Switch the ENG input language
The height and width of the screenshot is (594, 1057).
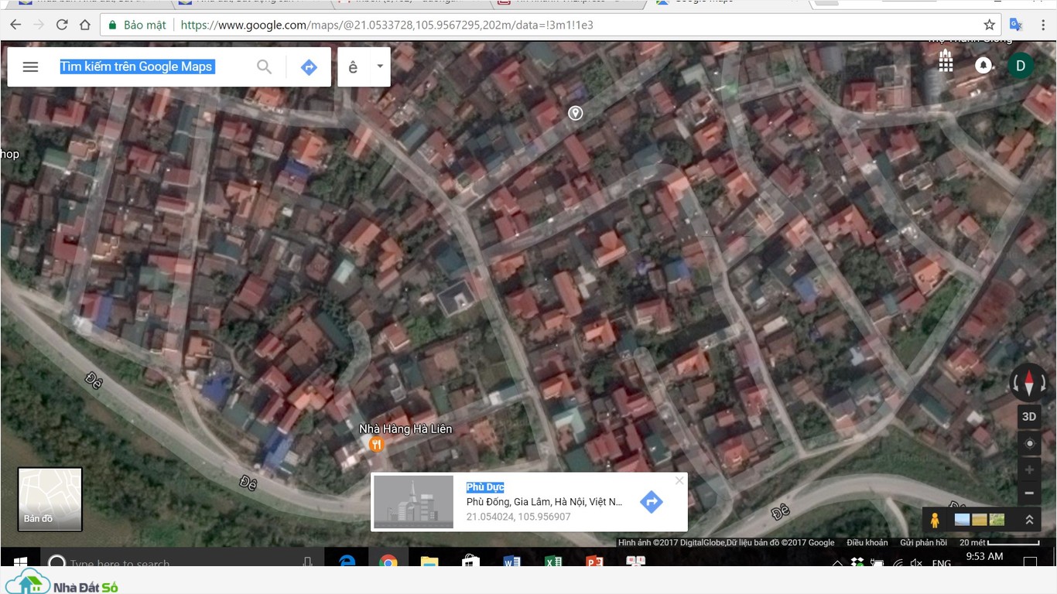[941, 562]
